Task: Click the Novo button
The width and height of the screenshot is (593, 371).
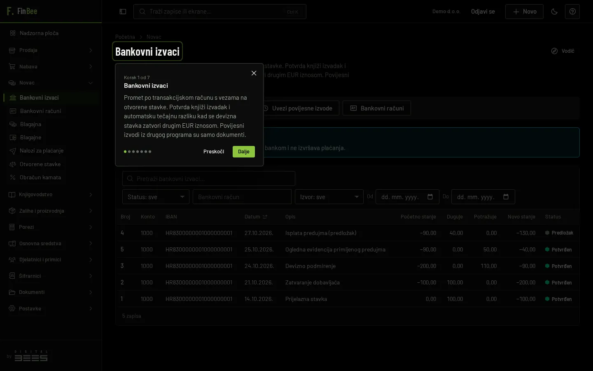Action: tap(524, 12)
